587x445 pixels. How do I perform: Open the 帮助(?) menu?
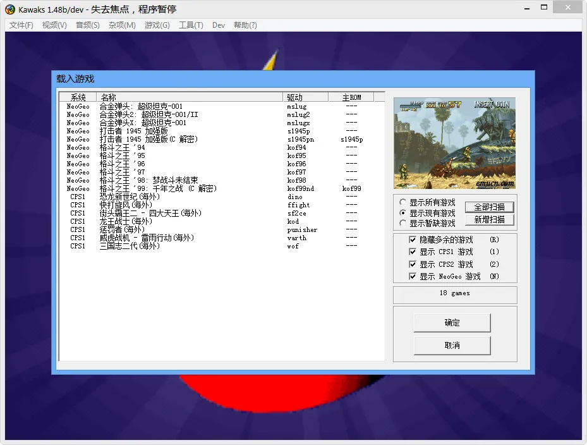(245, 25)
